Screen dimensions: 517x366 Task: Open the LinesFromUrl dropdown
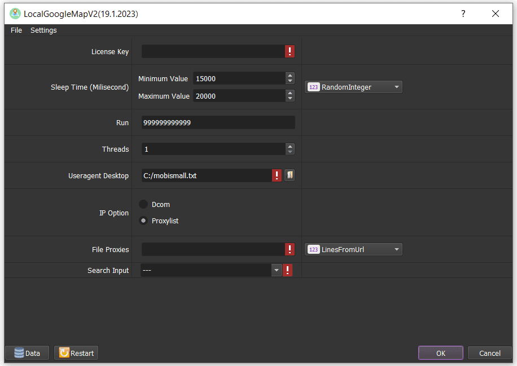pyautogui.click(x=353, y=249)
